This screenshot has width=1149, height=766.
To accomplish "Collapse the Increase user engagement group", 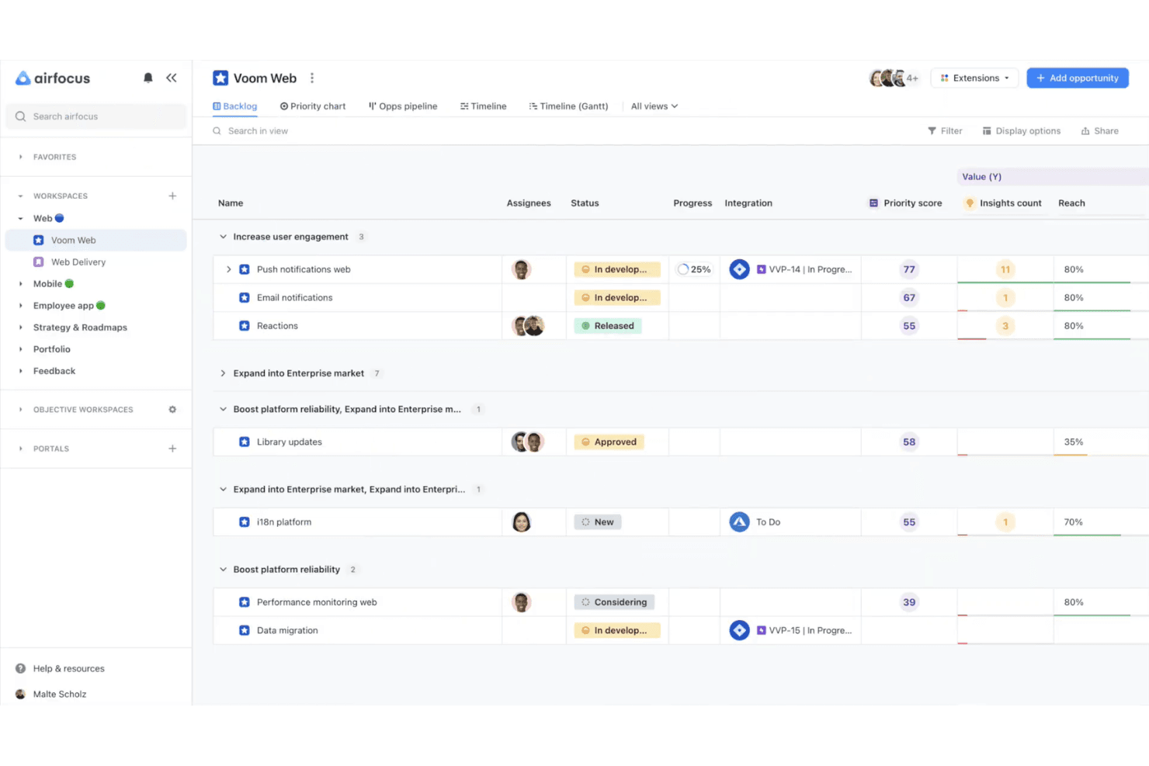I will click(223, 237).
